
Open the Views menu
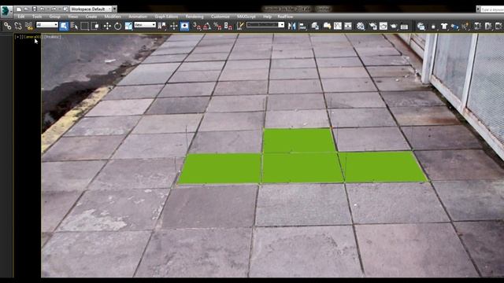73,17
